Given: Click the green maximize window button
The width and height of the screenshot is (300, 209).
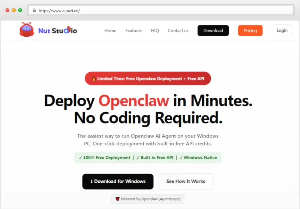Looking at the screenshot, I should click(x=20, y=10).
